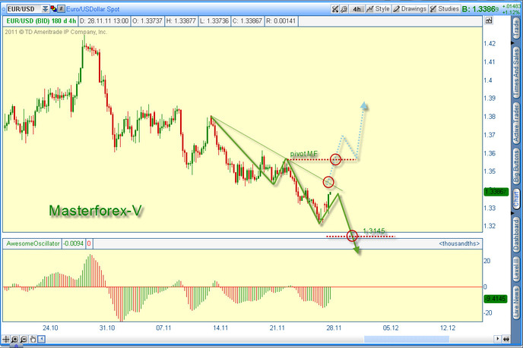Click the scroll right arrow at bottom

497,339
